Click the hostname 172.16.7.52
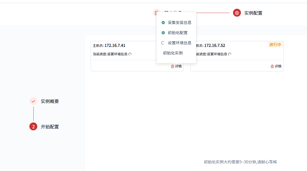The image size is (307, 171). (x=214, y=45)
